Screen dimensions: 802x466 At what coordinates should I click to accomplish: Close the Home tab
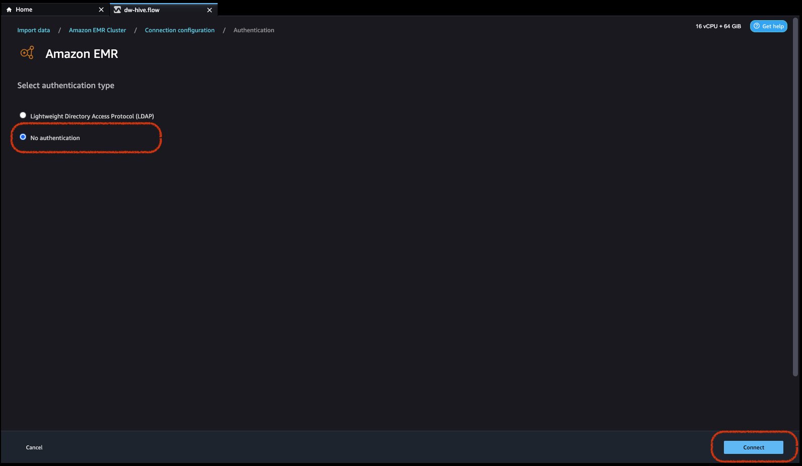point(101,10)
